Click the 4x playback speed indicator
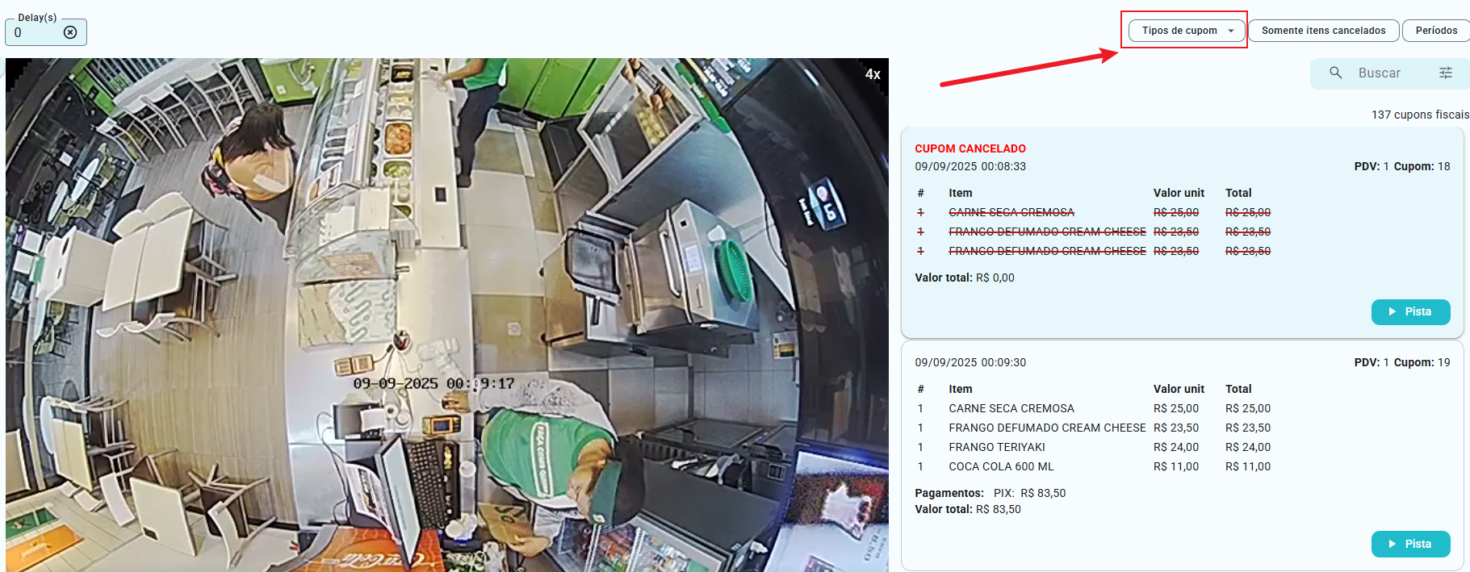Image resolution: width=1470 pixels, height=572 pixels. [872, 74]
